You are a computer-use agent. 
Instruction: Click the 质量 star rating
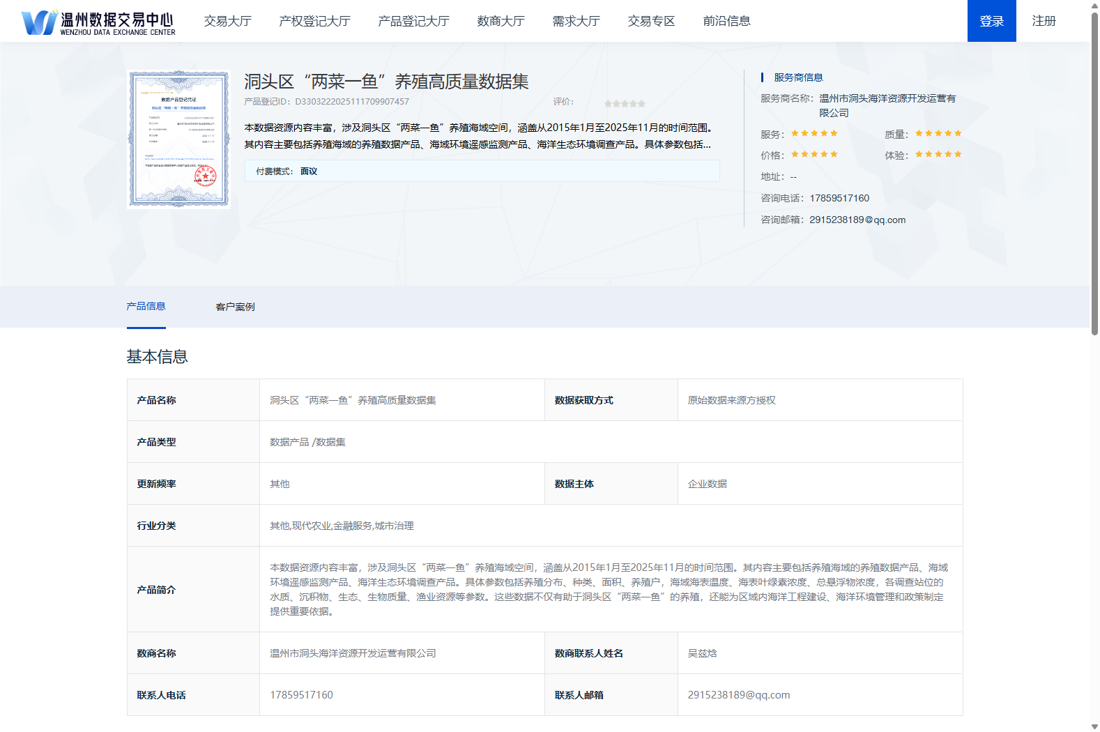(x=938, y=133)
